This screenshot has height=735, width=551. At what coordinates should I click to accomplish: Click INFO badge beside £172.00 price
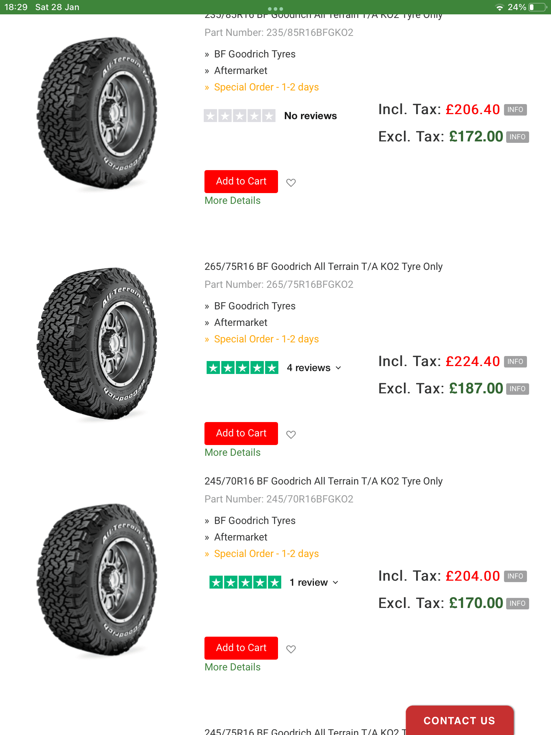coord(517,137)
